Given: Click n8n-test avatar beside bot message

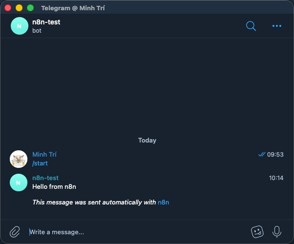Looking at the screenshot, I should pyautogui.click(x=19, y=182).
